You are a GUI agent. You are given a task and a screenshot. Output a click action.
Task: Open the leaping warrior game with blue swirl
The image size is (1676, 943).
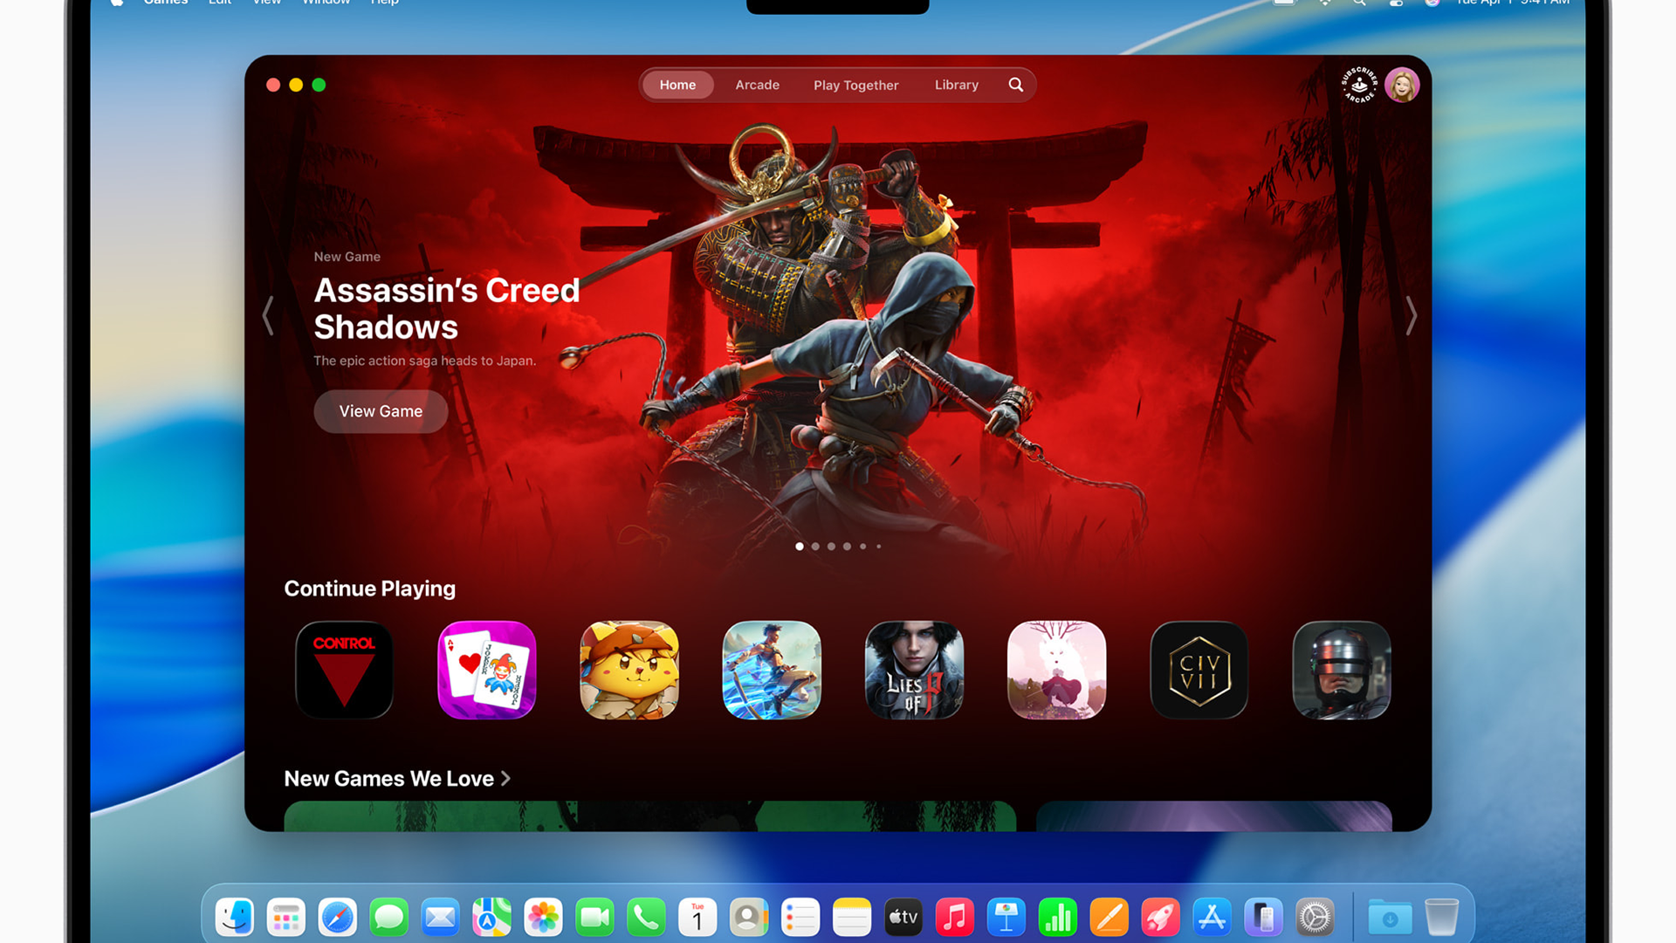tap(772, 670)
